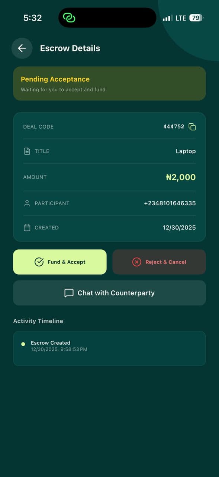Tap the participant phone number +2348101646335

click(x=170, y=203)
